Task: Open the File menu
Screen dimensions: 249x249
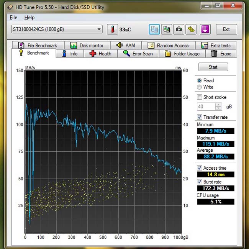Action: point(13,18)
